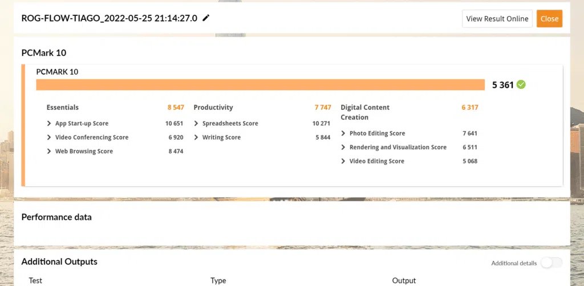Click the Additional Outputs section header
This screenshot has height=286, width=584.
coord(59,262)
